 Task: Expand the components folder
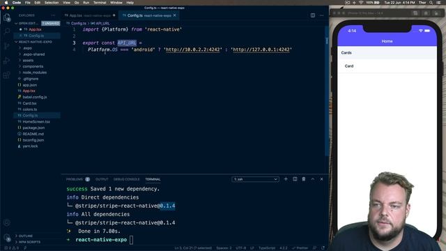point(33,66)
